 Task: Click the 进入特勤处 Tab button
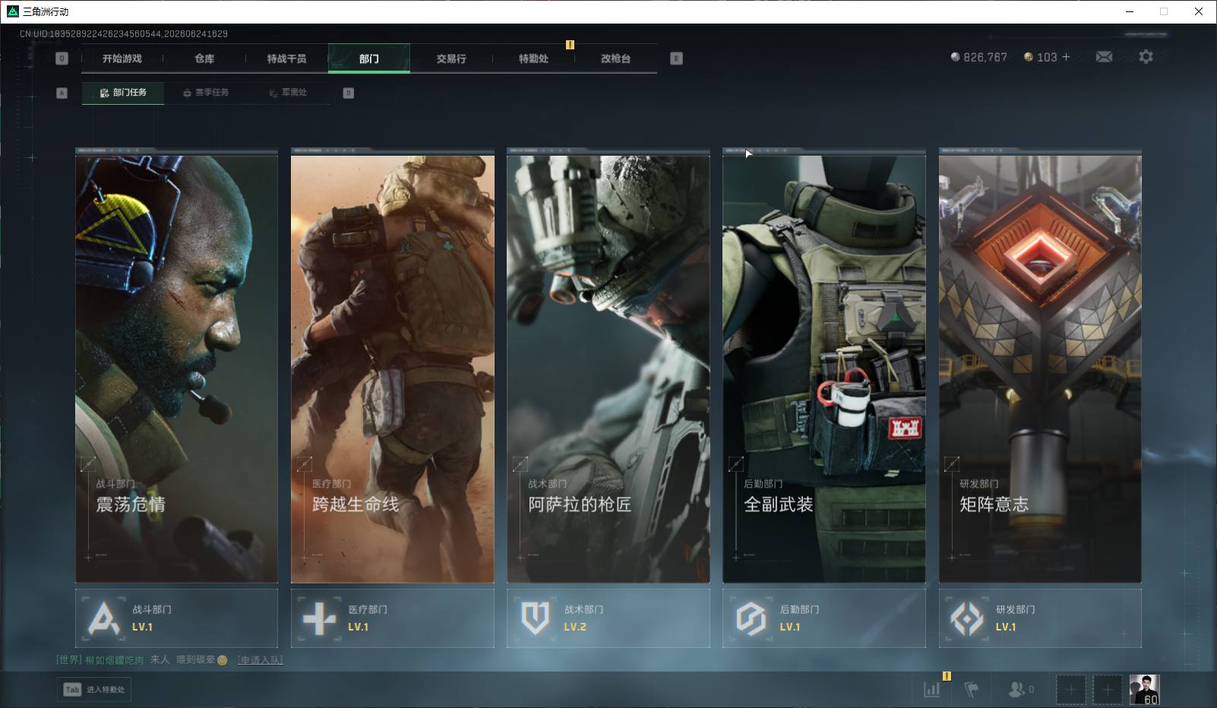coord(94,690)
